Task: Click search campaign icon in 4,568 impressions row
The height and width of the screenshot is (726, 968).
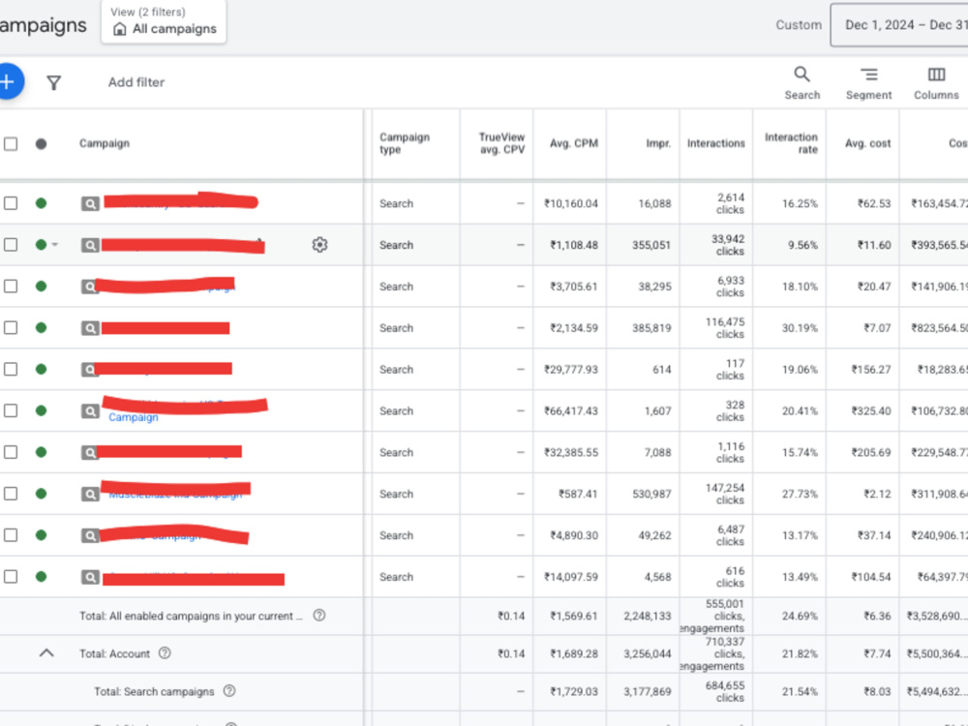Action: pos(90,577)
